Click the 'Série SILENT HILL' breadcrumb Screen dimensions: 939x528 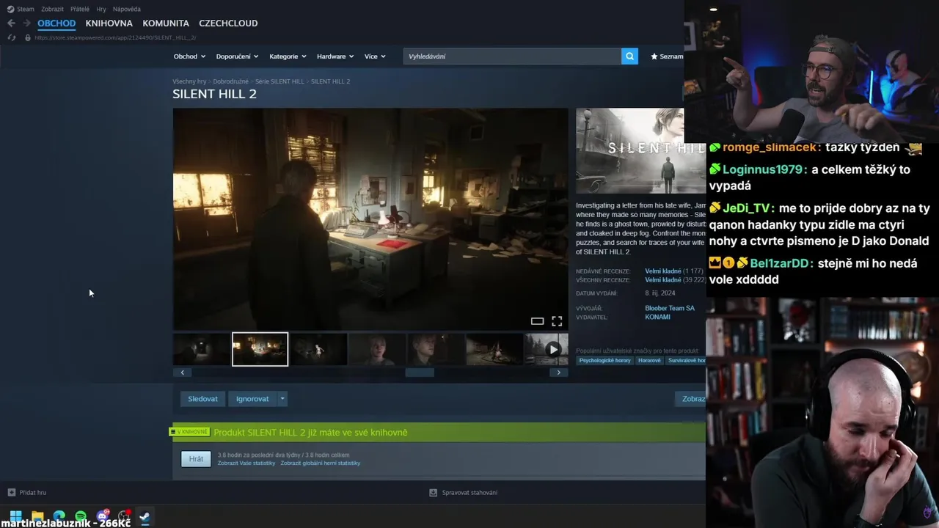click(279, 81)
